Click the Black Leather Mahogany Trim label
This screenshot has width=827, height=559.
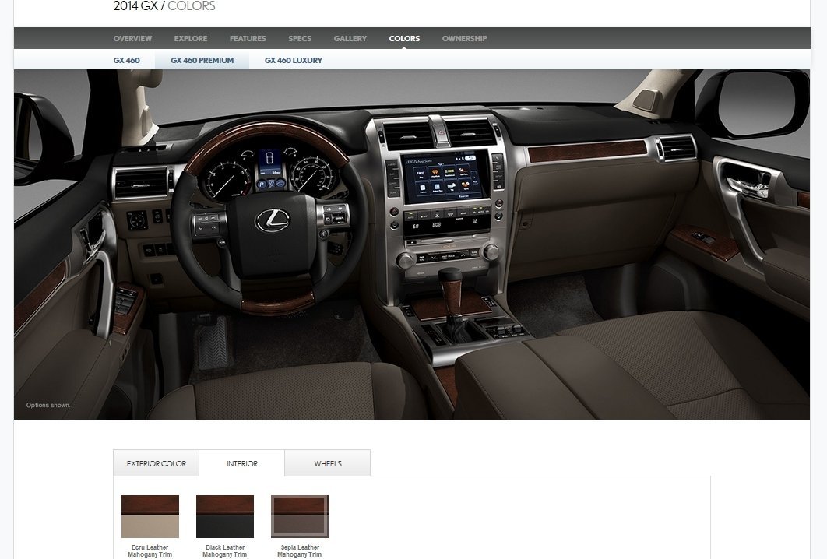225,550
